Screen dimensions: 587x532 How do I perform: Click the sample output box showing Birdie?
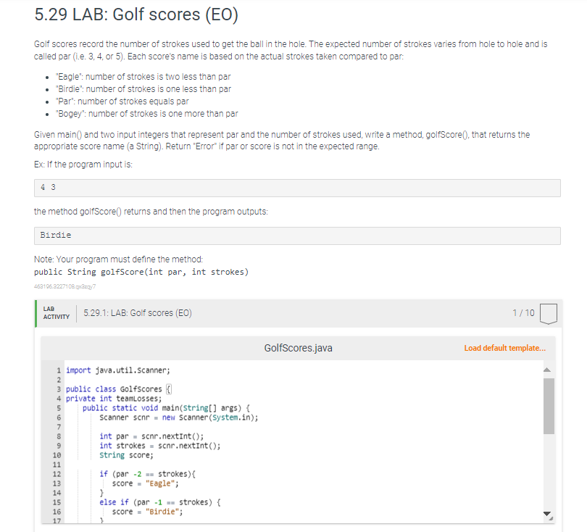pos(297,236)
